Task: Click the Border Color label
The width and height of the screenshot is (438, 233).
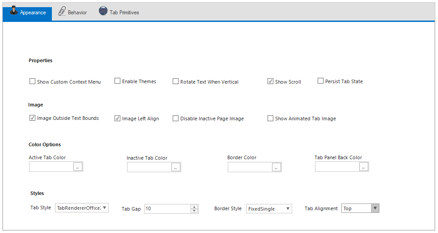Action: (242, 157)
